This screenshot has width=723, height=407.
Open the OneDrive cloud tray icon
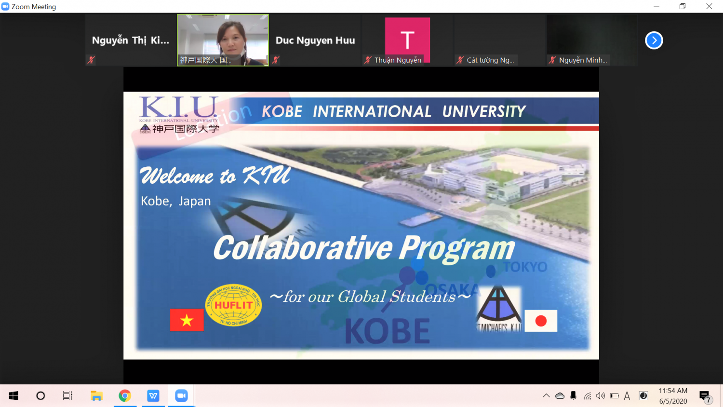click(x=560, y=396)
